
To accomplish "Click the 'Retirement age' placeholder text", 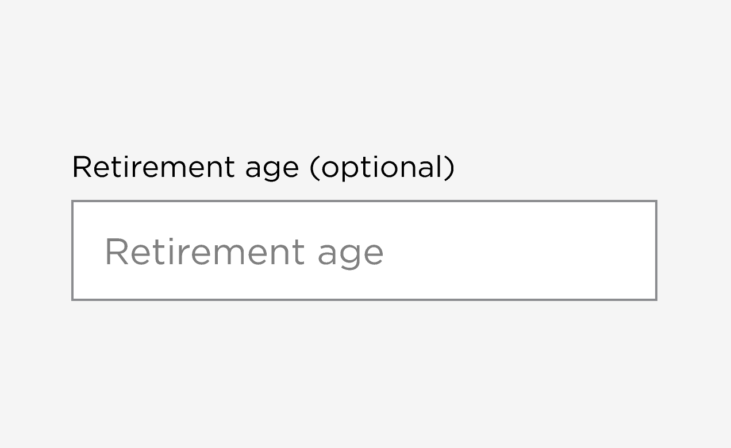I will coord(244,252).
